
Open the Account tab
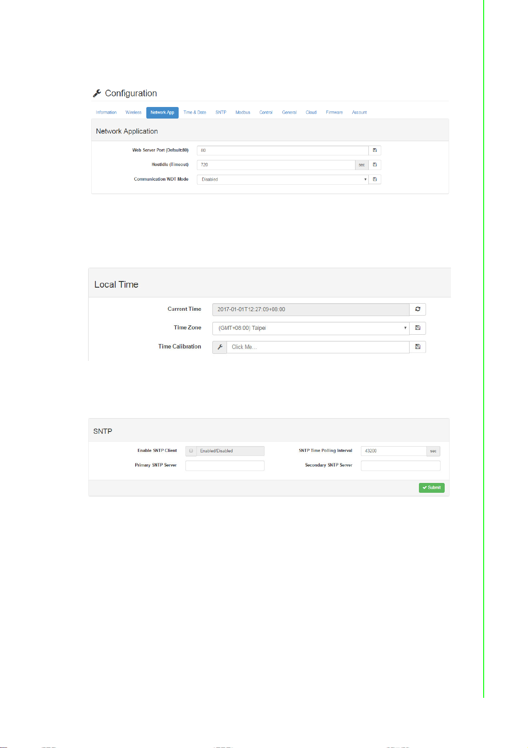coord(359,113)
